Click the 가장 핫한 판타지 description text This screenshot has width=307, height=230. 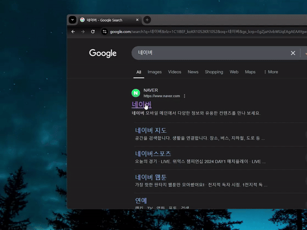201,185
